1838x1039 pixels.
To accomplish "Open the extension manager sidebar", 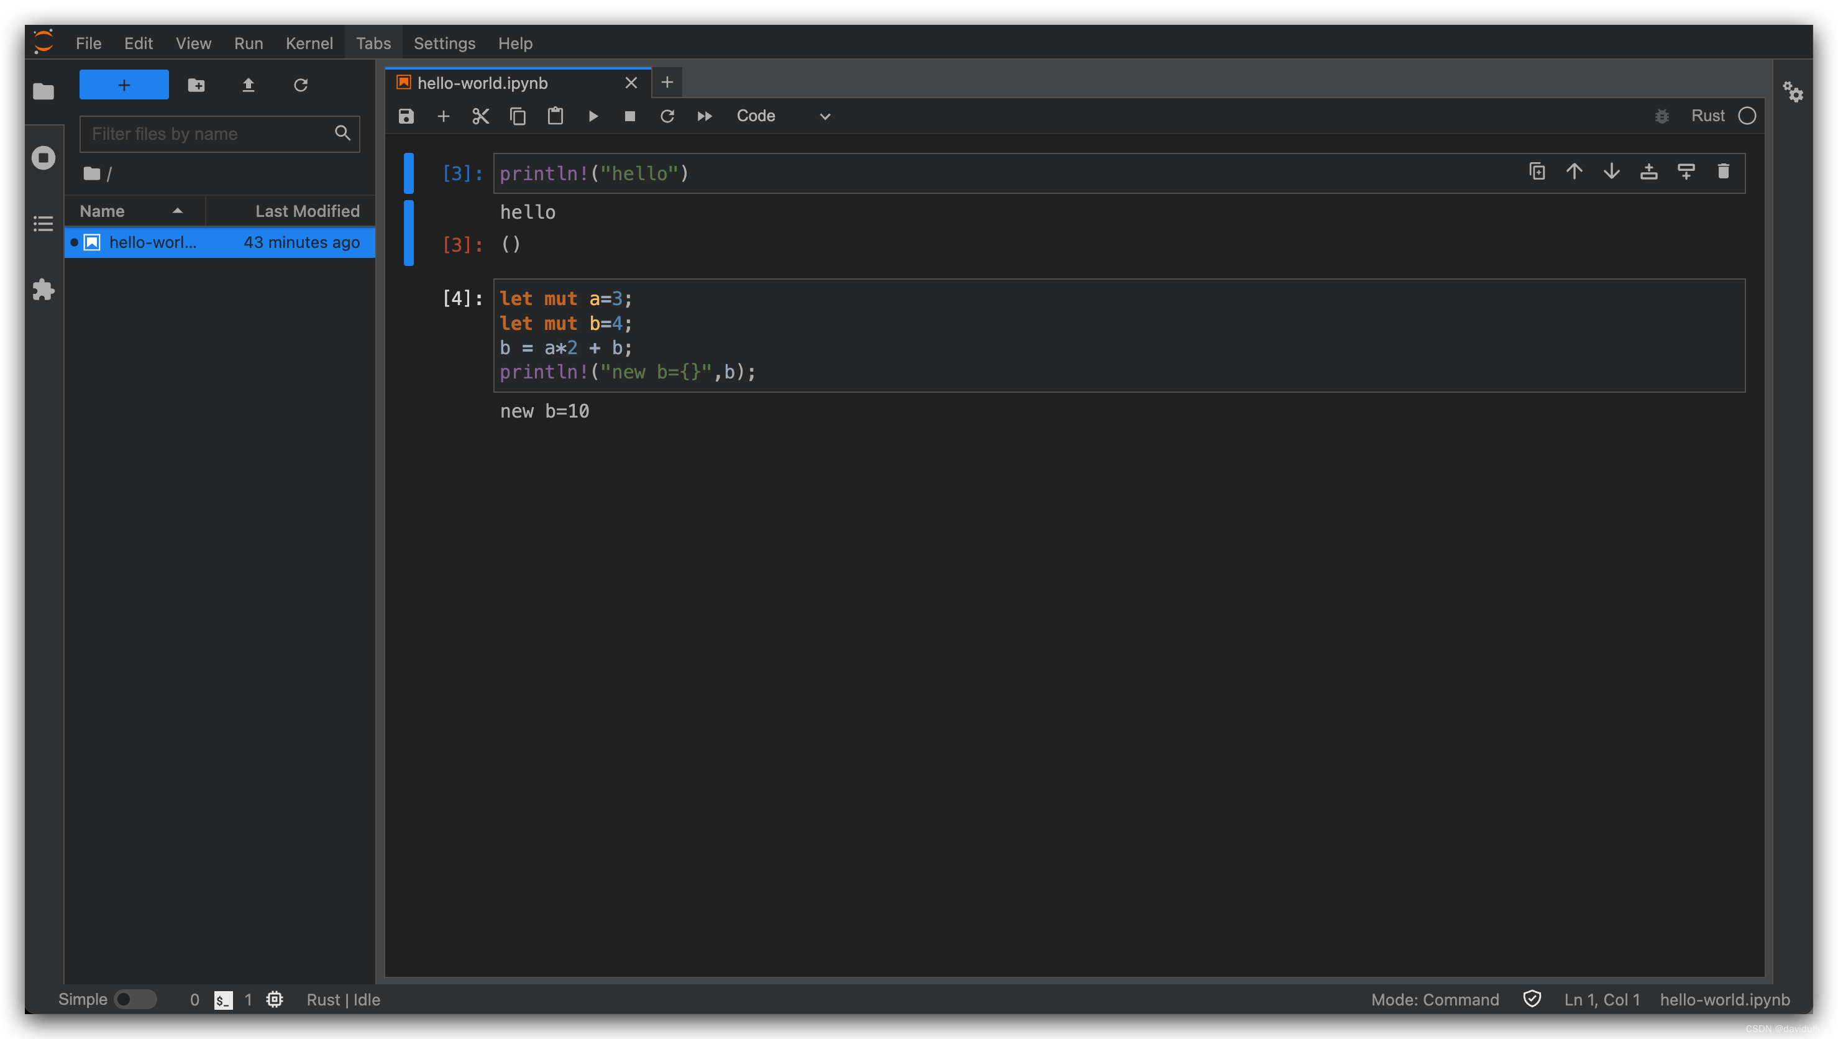I will pos(43,290).
